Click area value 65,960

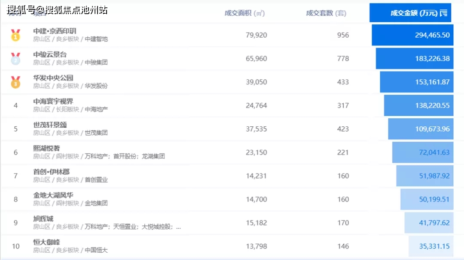click(256, 59)
